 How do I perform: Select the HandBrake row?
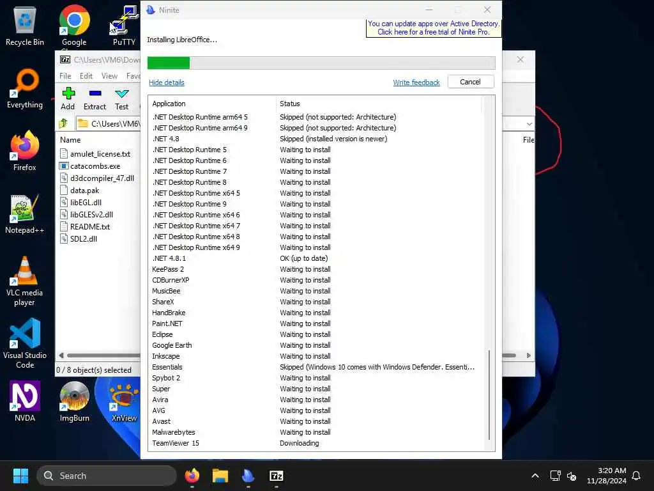tap(318, 313)
